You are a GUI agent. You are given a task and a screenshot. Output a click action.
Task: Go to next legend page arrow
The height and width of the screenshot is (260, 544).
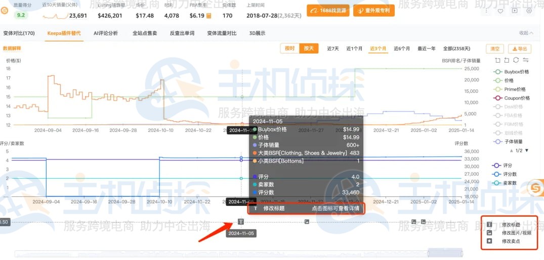527,150
